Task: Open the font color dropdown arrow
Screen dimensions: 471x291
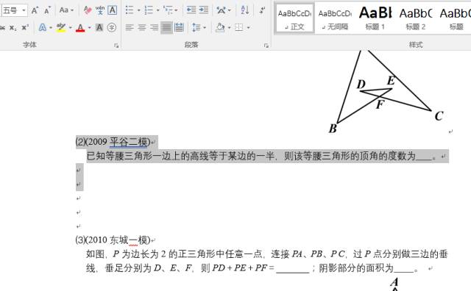Action: [89, 28]
